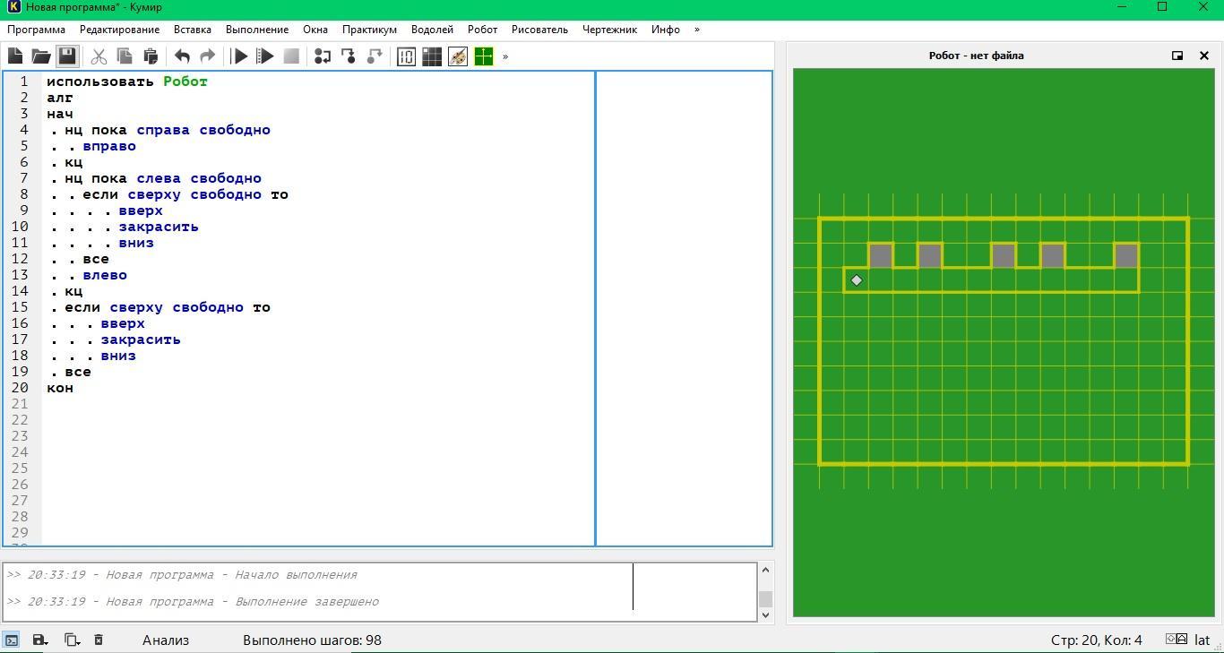Open the Практикум menu
The height and width of the screenshot is (653, 1224).
click(x=369, y=30)
